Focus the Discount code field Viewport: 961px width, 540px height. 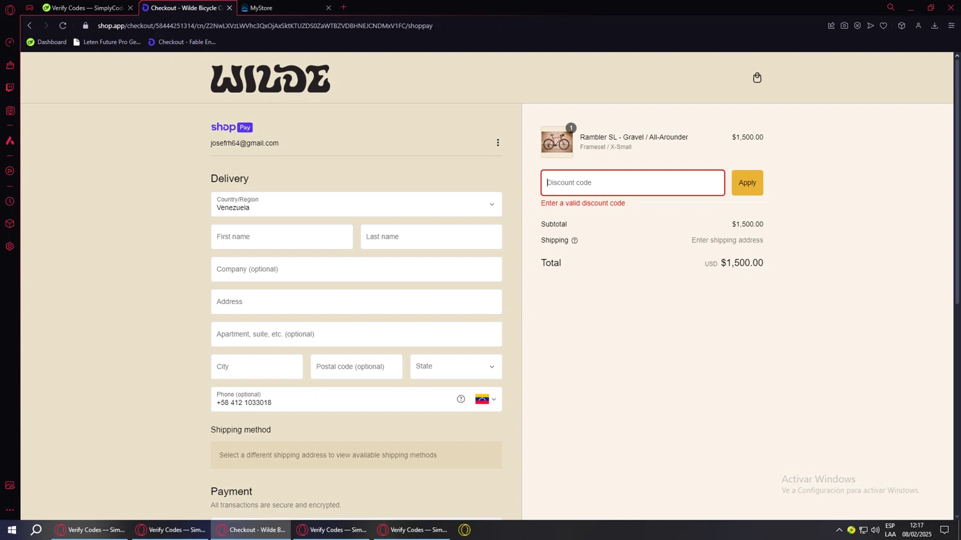click(632, 183)
